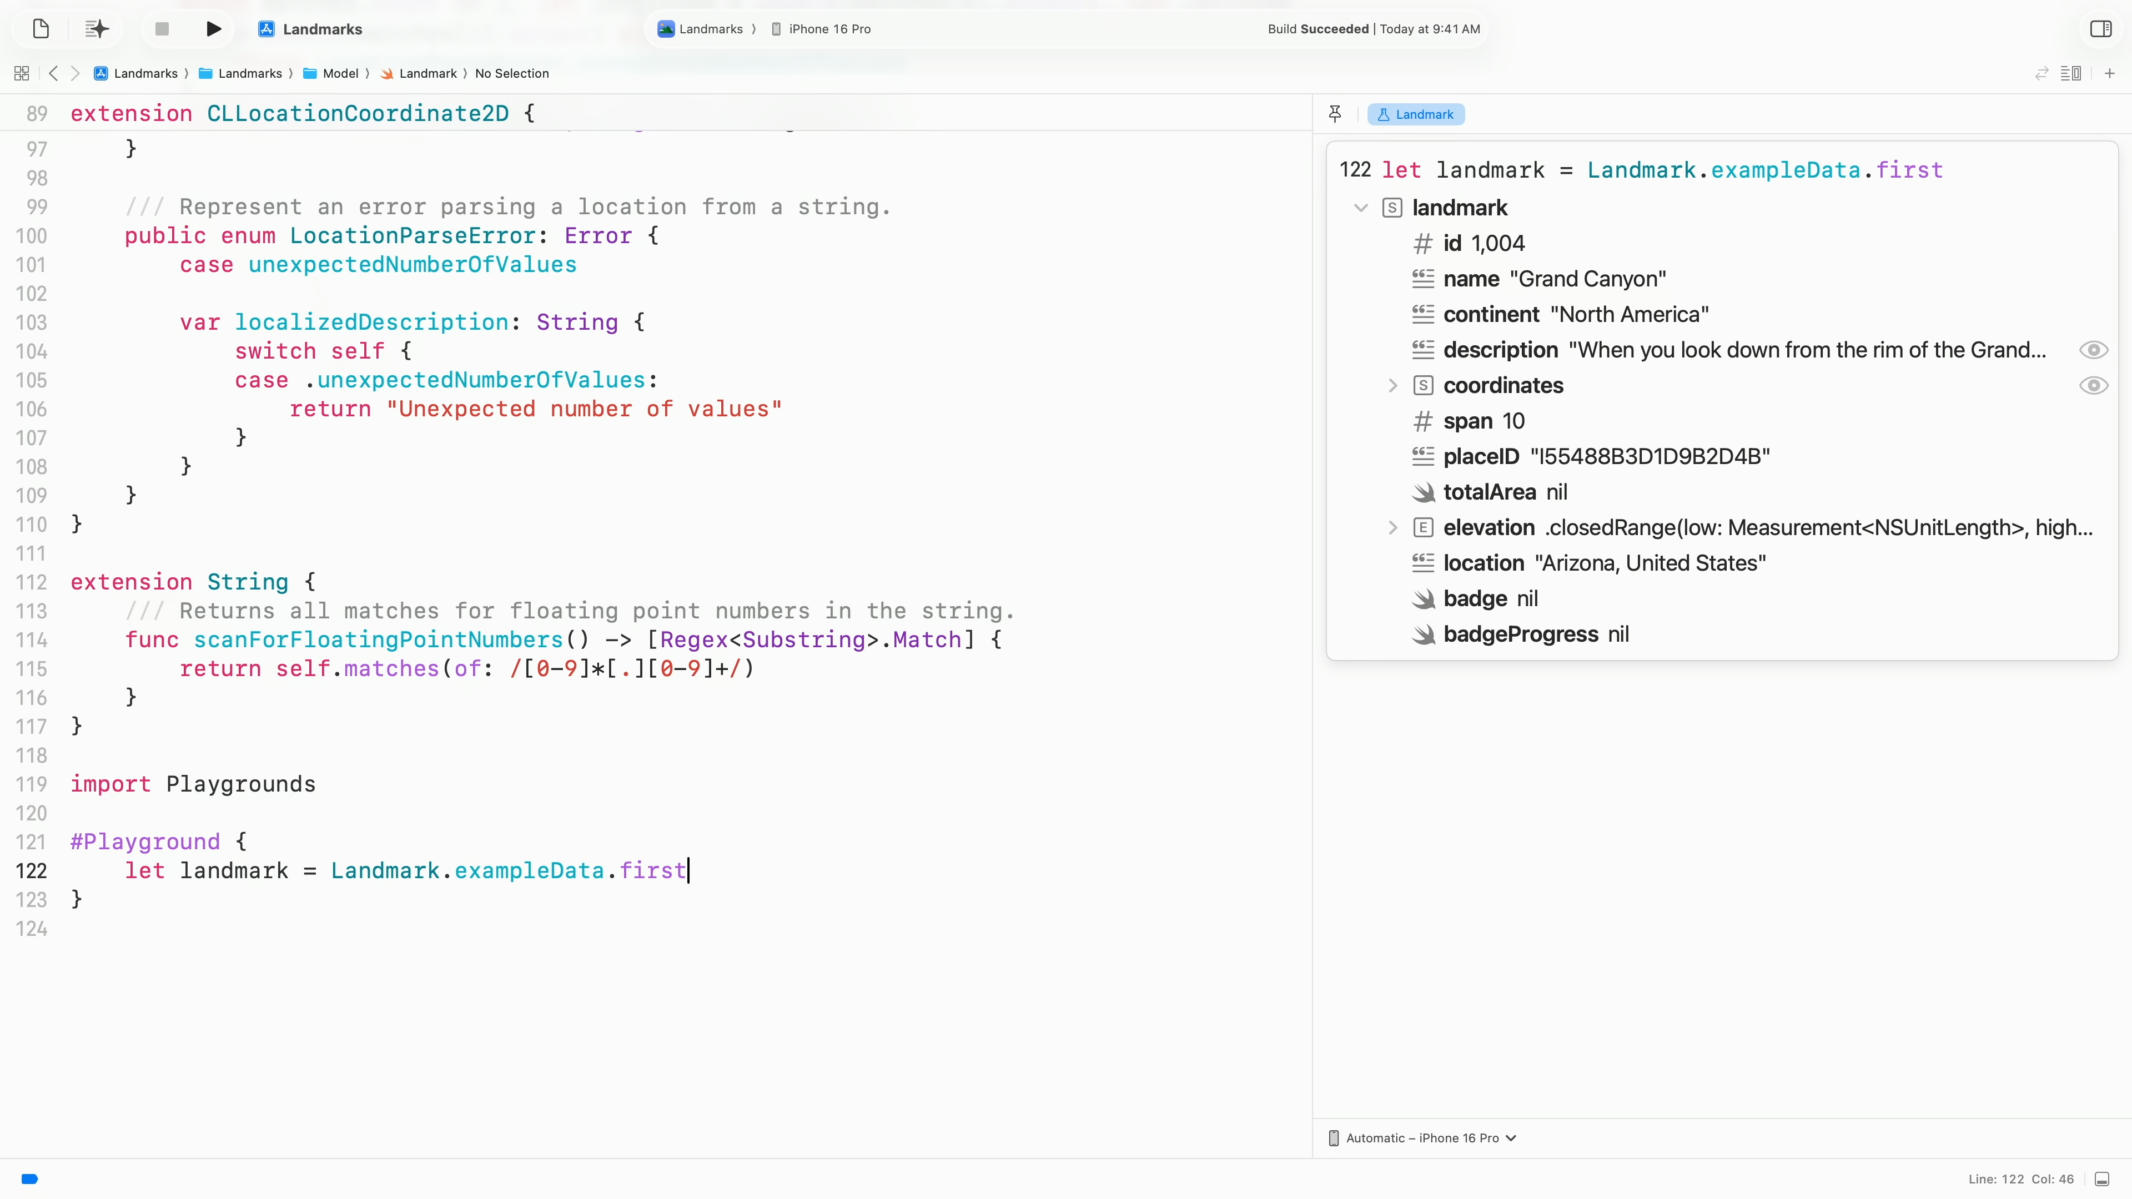The image size is (2132, 1199).
Task: Click the Run play button
Action: pyautogui.click(x=213, y=29)
